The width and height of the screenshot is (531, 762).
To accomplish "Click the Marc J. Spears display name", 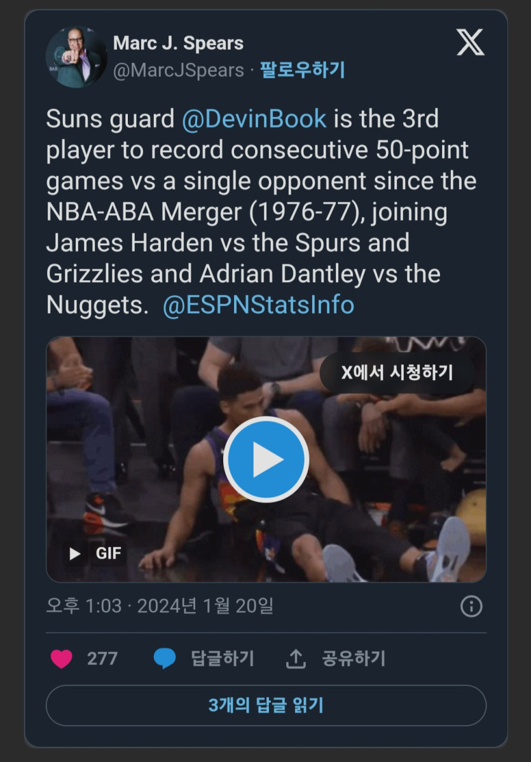I will point(178,43).
